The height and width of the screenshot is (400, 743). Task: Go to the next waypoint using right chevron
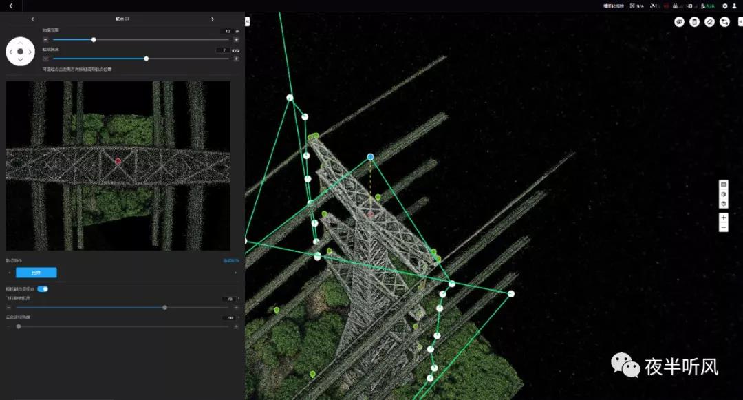[212, 19]
